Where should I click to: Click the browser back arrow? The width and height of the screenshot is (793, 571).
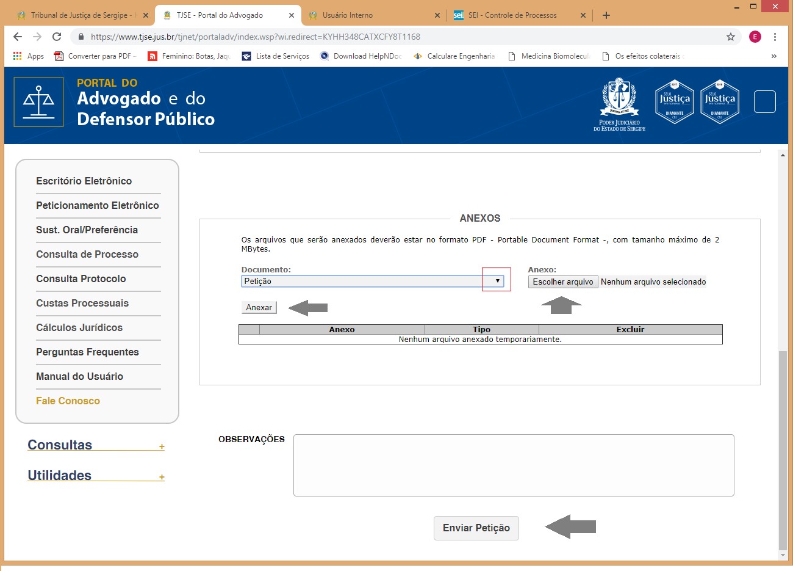[18, 37]
